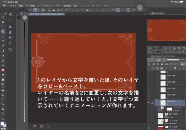Screen dimensions: 186x130
Task: Click up-down arrows next to Quick Access icon
Action: tap(39, 10)
